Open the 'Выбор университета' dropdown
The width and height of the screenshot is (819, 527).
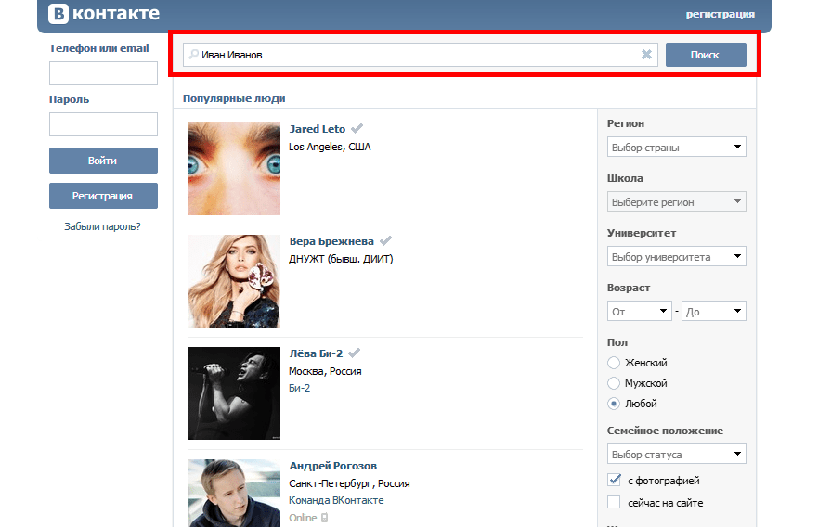pos(676,257)
